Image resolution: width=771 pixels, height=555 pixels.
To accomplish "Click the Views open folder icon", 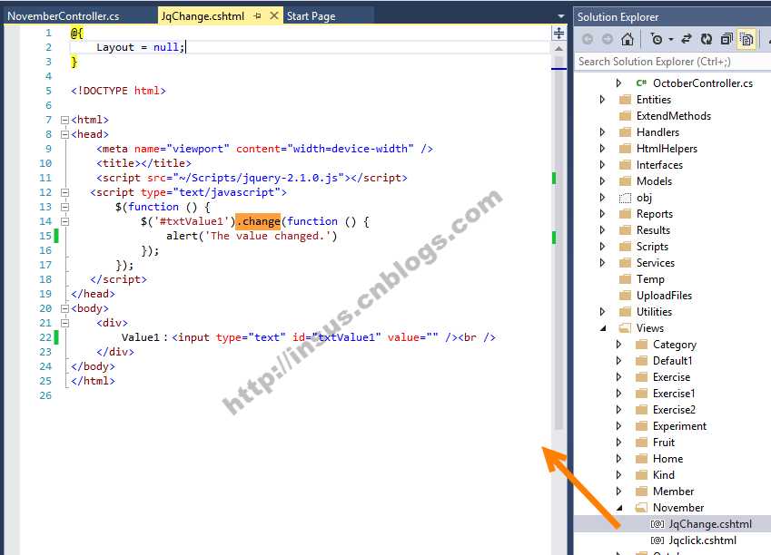I will (625, 328).
